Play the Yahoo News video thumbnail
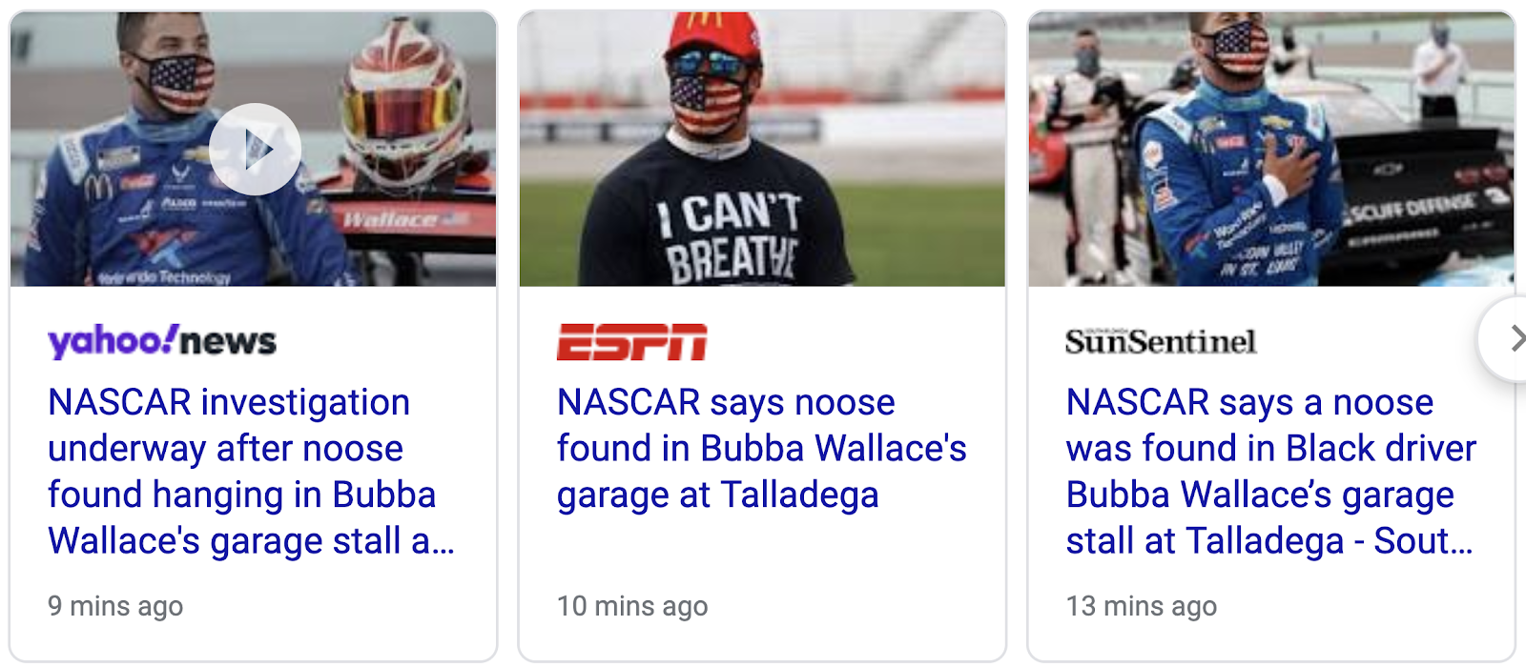This screenshot has width=1526, height=667. 255,150
